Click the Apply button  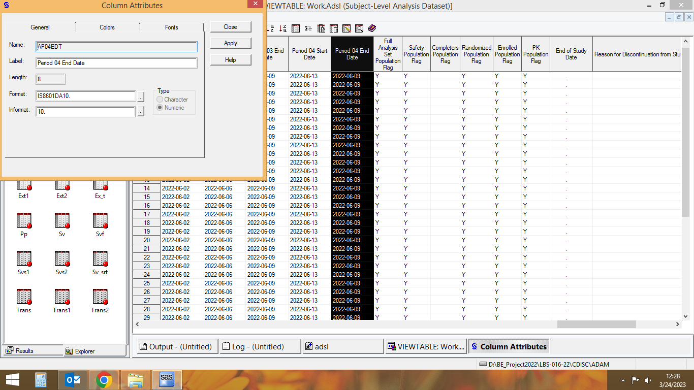tap(231, 43)
